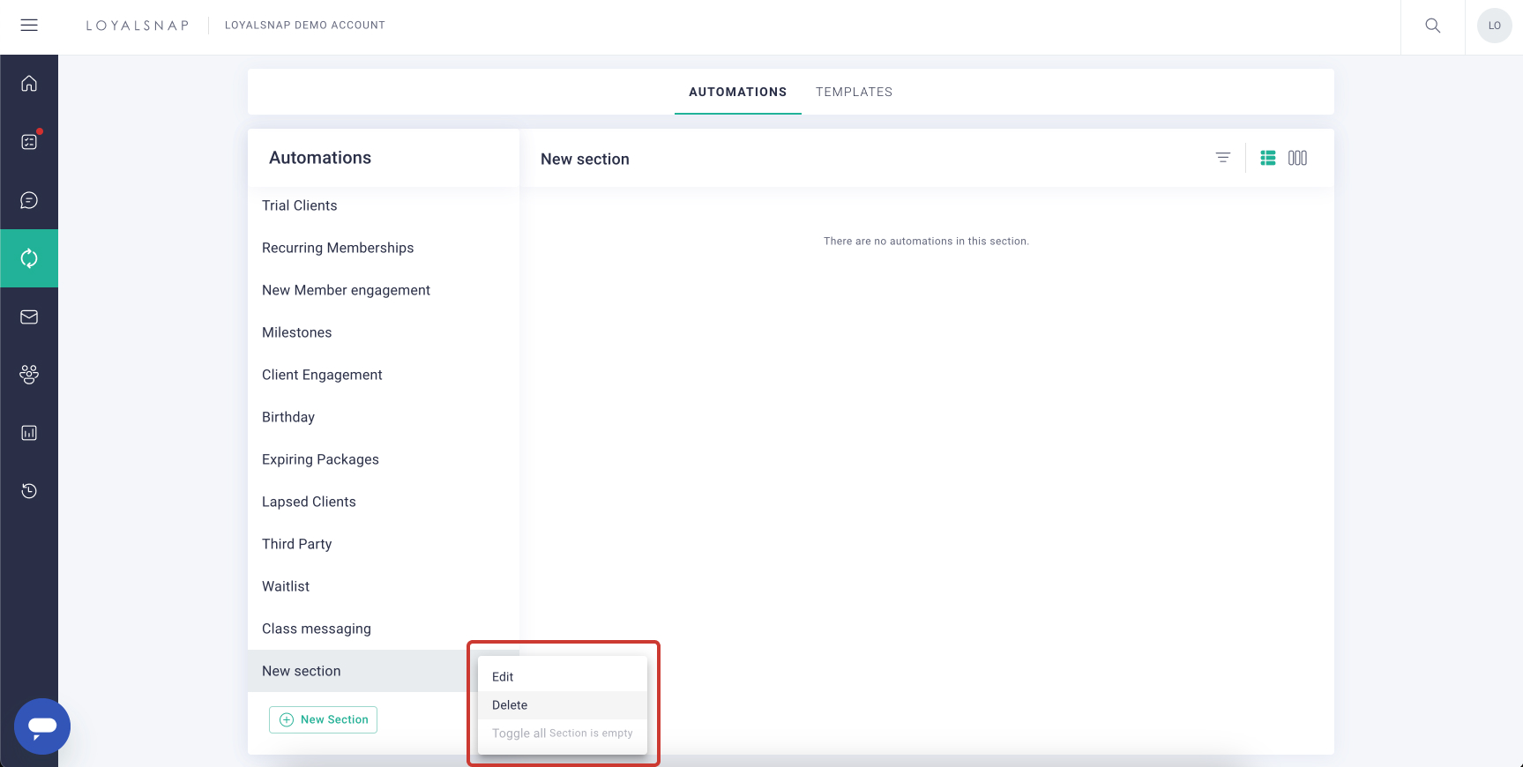Open the filter icon beside New section
1523x767 pixels.
(x=1222, y=158)
